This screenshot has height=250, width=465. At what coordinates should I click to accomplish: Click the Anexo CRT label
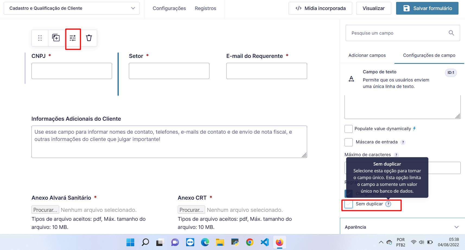[192, 198]
